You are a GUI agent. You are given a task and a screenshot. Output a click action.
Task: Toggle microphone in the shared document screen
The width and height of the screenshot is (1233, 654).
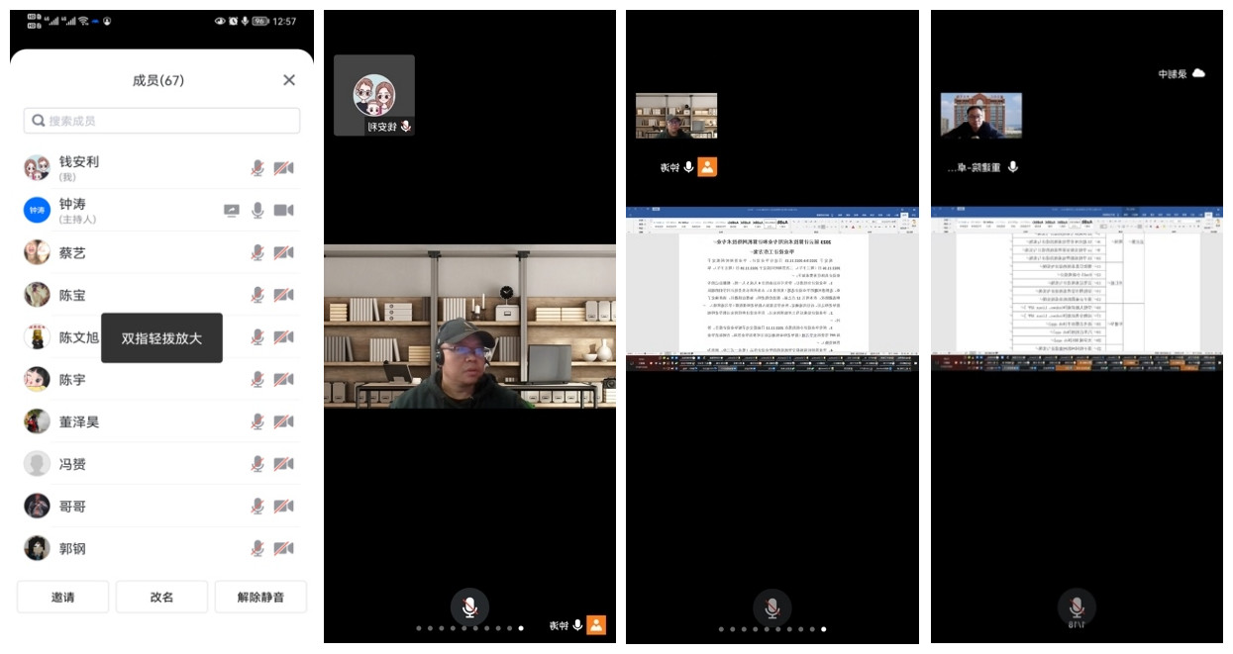[771, 607]
